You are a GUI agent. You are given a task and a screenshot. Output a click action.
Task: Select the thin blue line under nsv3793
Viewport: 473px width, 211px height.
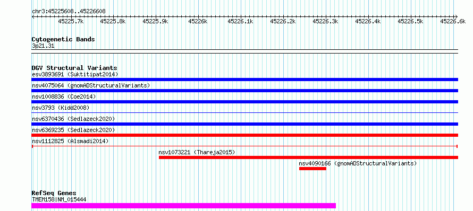(x=244, y=112)
